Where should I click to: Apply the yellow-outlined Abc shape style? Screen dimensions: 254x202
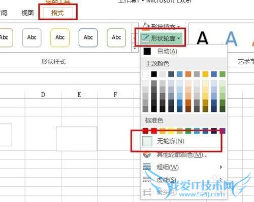point(60,37)
